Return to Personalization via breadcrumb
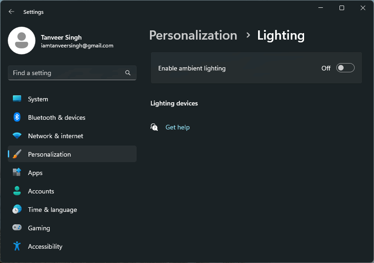This screenshot has height=263, width=374. point(193,35)
